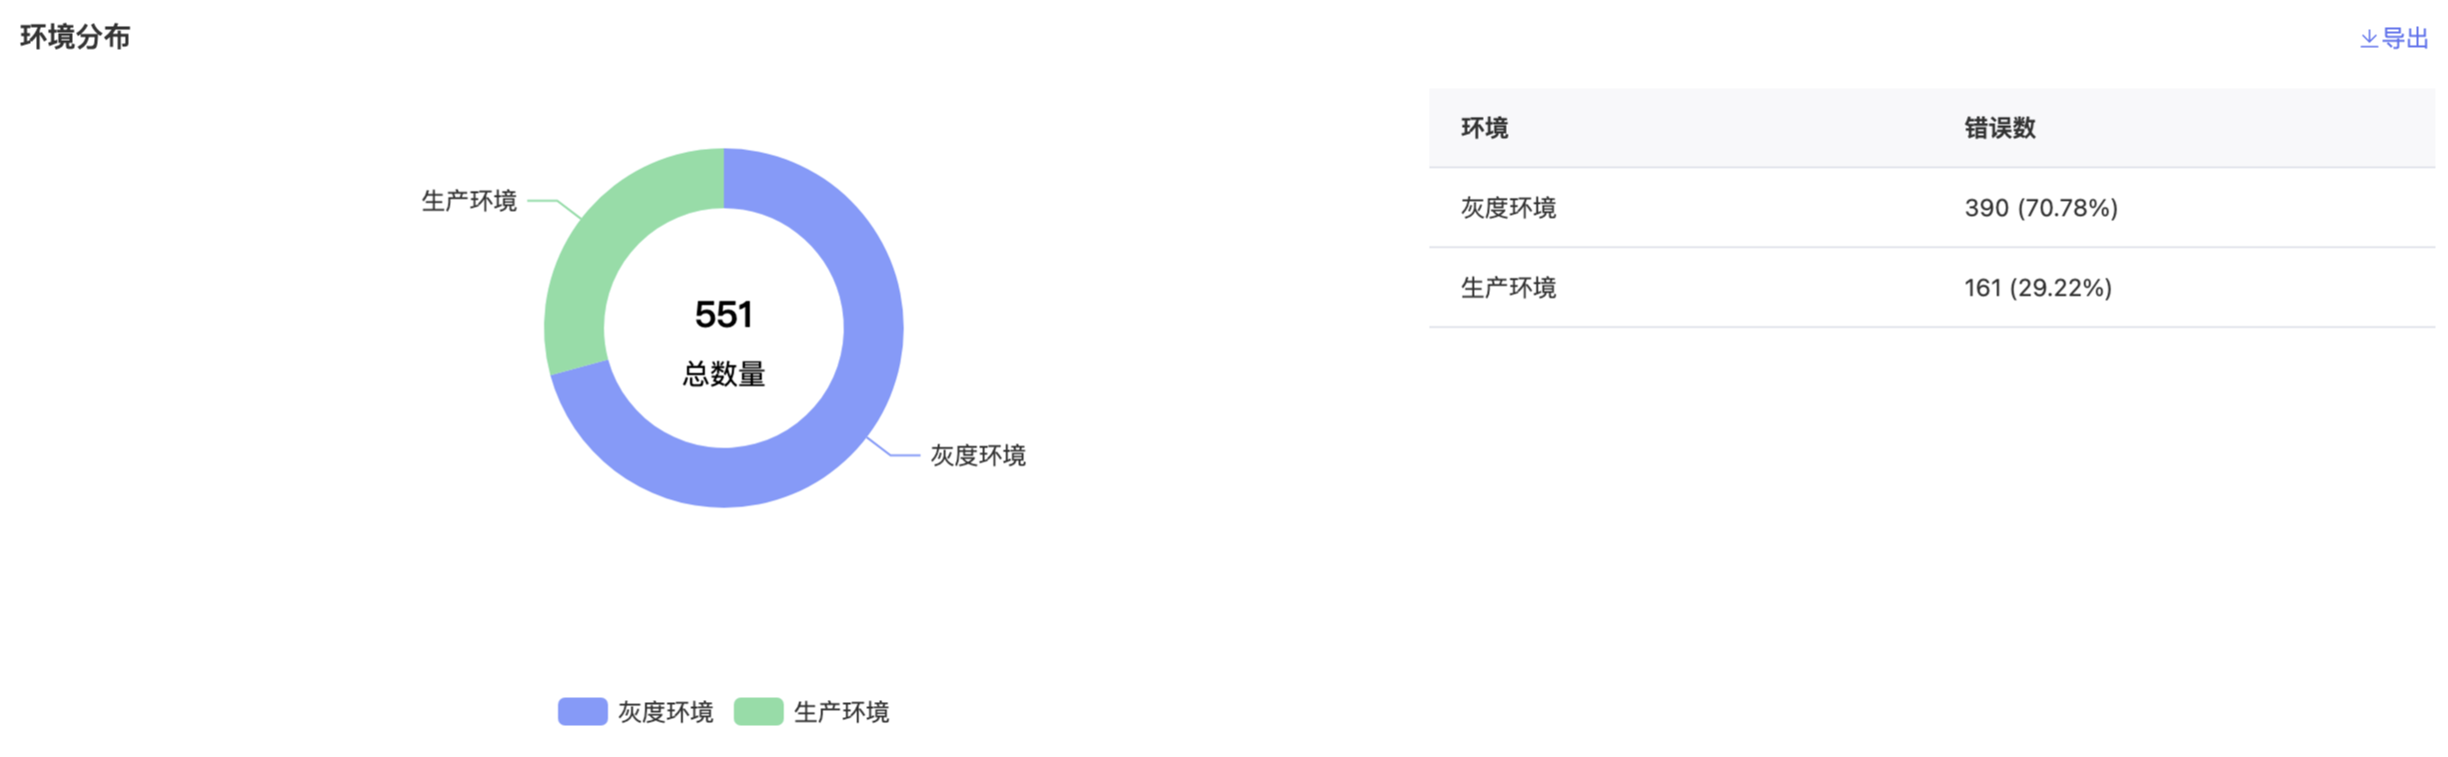Click the 错误数 column header
Screen dimensions: 2448x757
point(1999,128)
